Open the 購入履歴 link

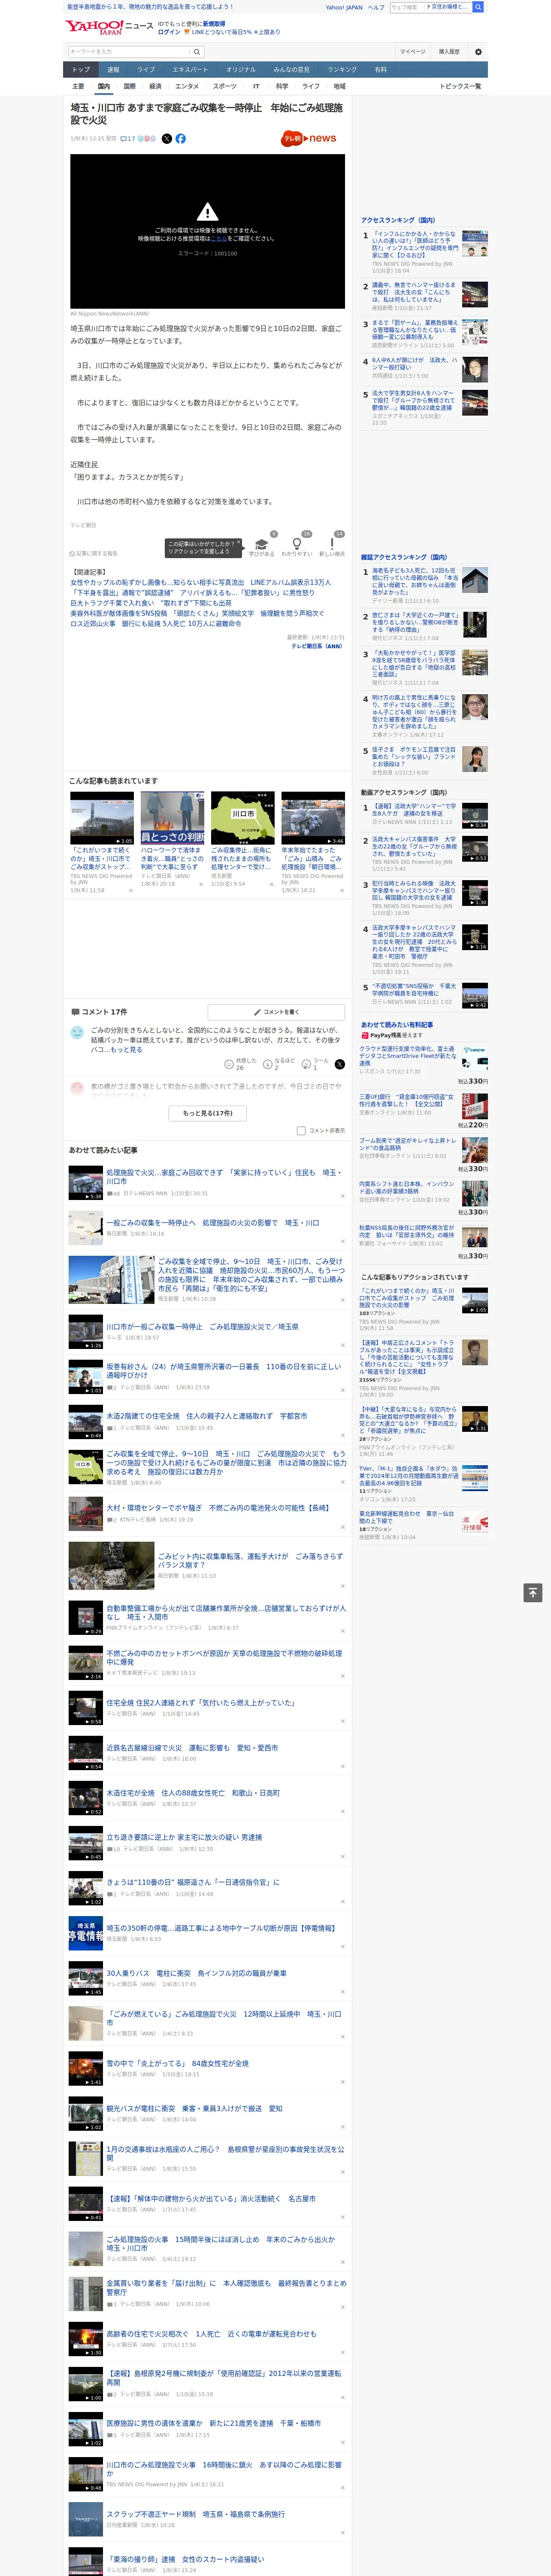coord(449,52)
